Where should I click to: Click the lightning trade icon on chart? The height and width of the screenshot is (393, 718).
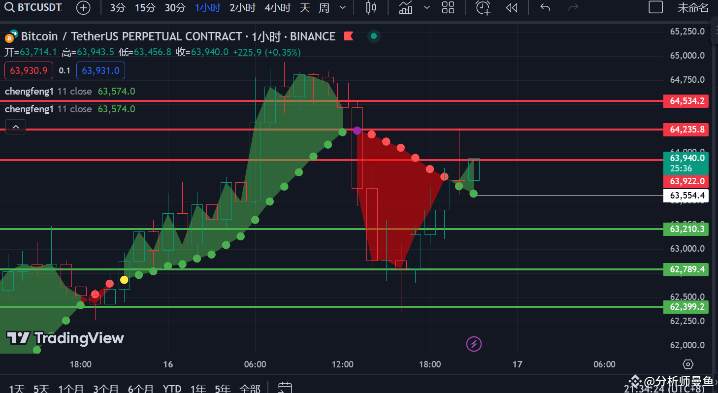pyautogui.click(x=474, y=343)
